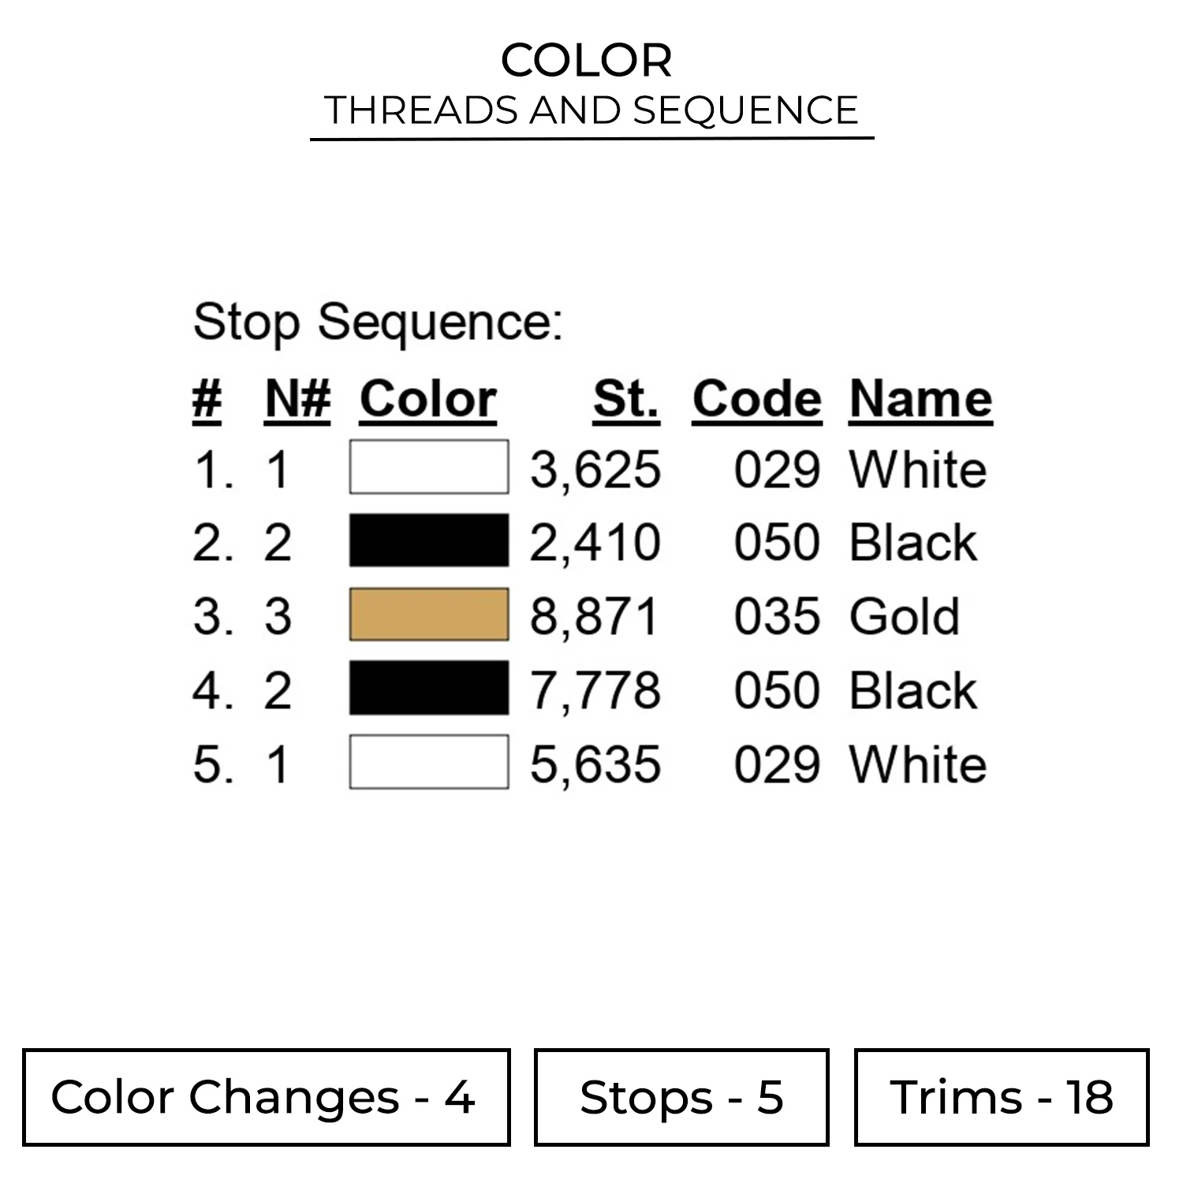Click the 7,778 stitch count
The width and height of the screenshot is (1183, 1183).
595,690
